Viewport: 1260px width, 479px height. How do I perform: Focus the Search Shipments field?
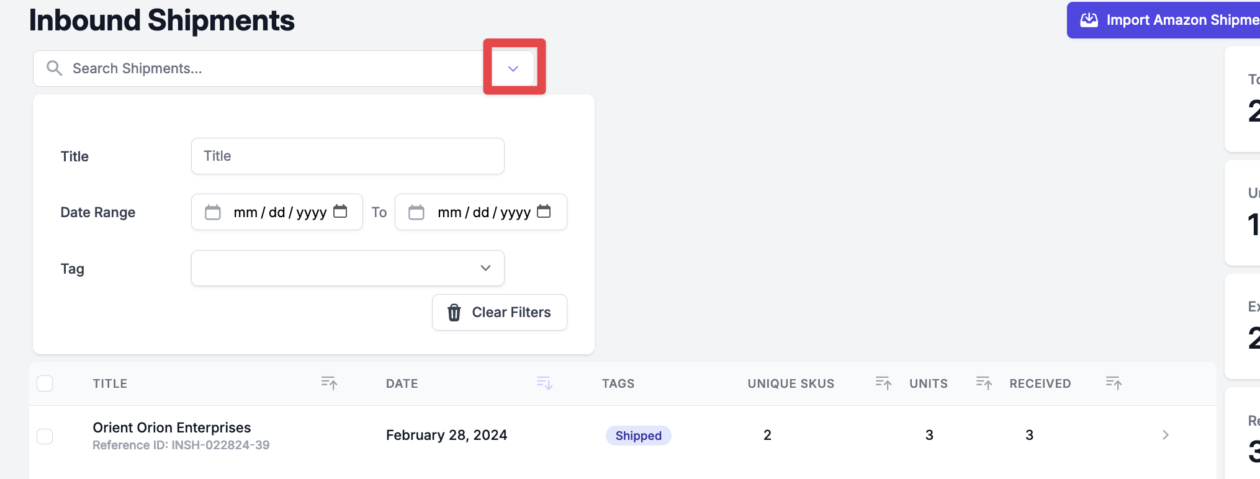coord(273,68)
